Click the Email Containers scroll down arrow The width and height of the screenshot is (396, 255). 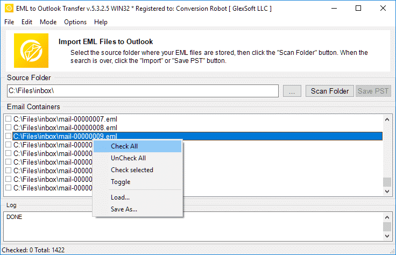click(387, 192)
